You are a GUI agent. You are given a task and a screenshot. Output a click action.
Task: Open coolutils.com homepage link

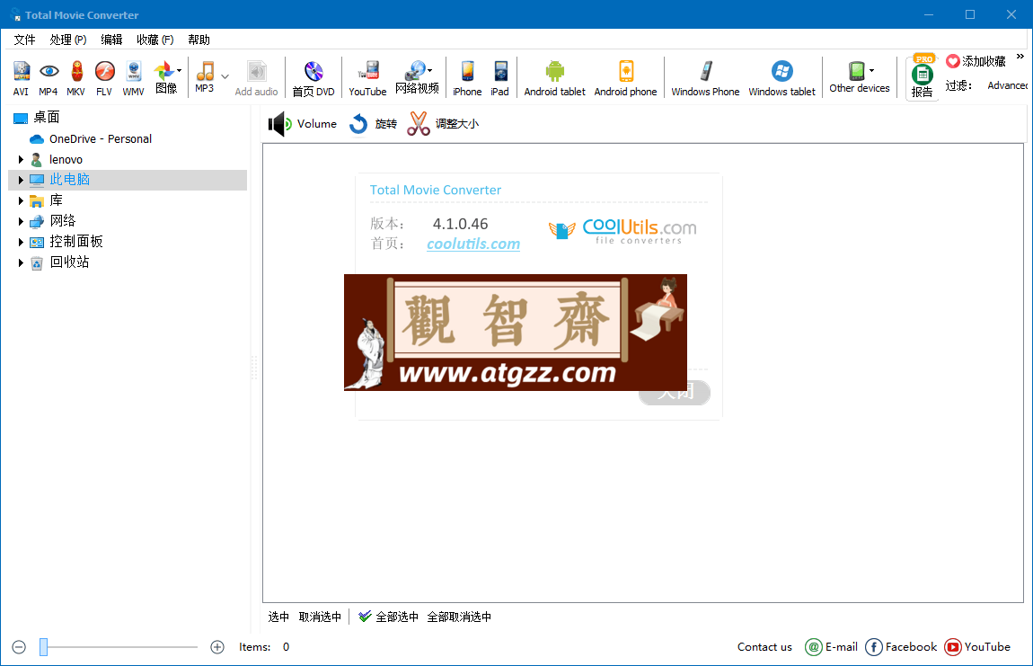[x=473, y=244]
